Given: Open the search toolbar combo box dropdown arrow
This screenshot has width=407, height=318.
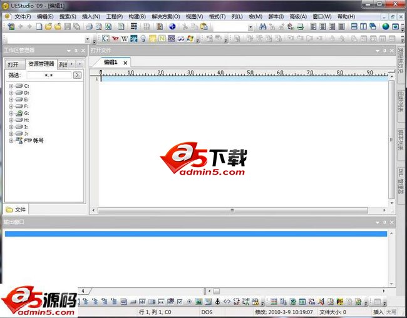Looking at the screenshot, I should (88, 39).
